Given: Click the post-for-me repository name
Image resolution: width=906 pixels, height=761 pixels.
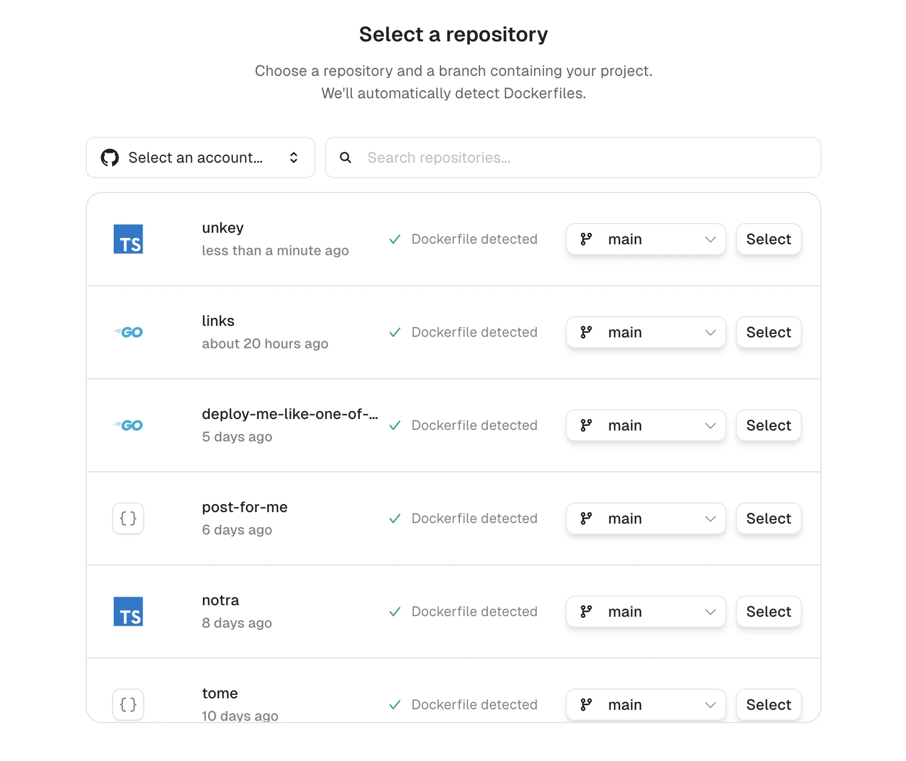Looking at the screenshot, I should [x=245, y=507].
